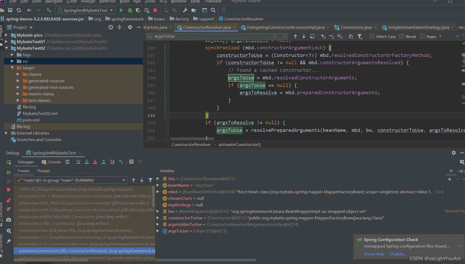Expand the src folder in project tree
Viewport: 465px width, 264px height.
(x=12, y=61)
